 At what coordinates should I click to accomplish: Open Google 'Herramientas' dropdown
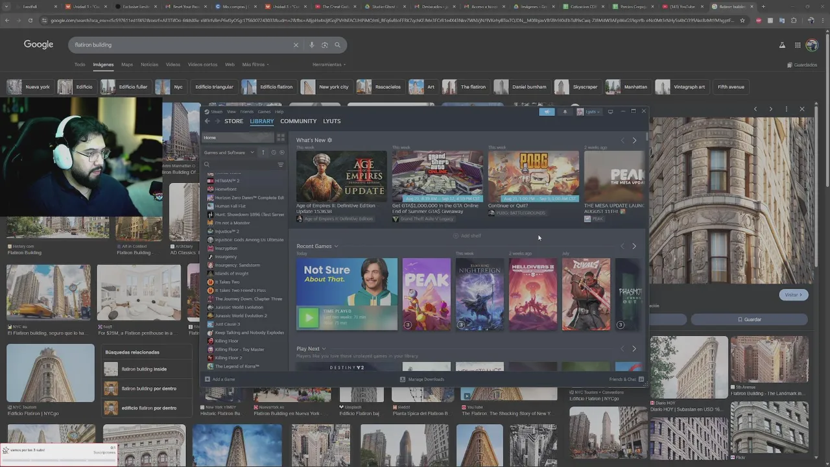click(329, 65)
